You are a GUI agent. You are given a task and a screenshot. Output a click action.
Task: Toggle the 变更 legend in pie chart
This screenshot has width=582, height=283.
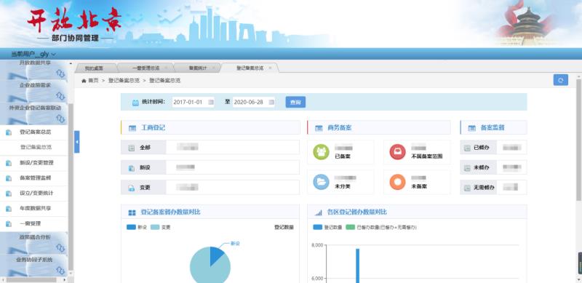[x=160, y=227]
